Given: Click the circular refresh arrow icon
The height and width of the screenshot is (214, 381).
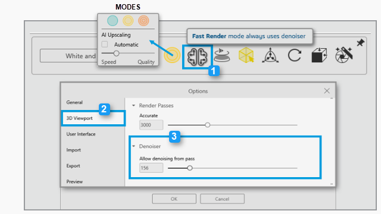Looking at the screenshot, I should coord(295,55).
